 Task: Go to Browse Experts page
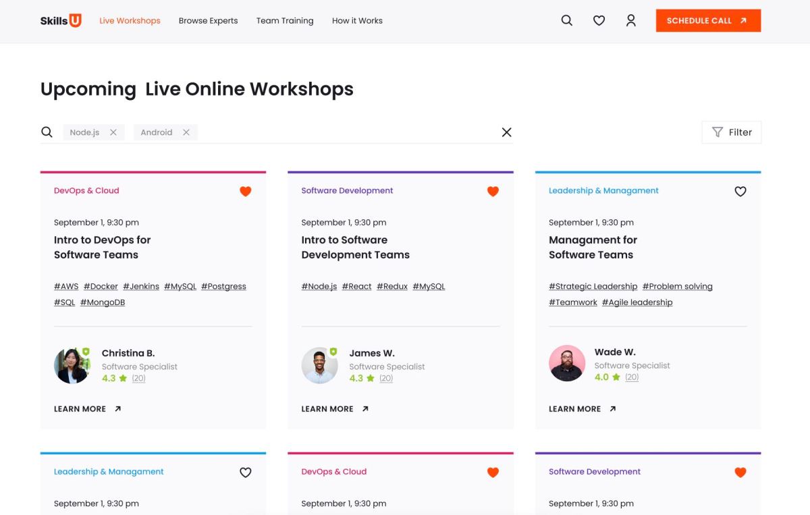tap(208, 21)
